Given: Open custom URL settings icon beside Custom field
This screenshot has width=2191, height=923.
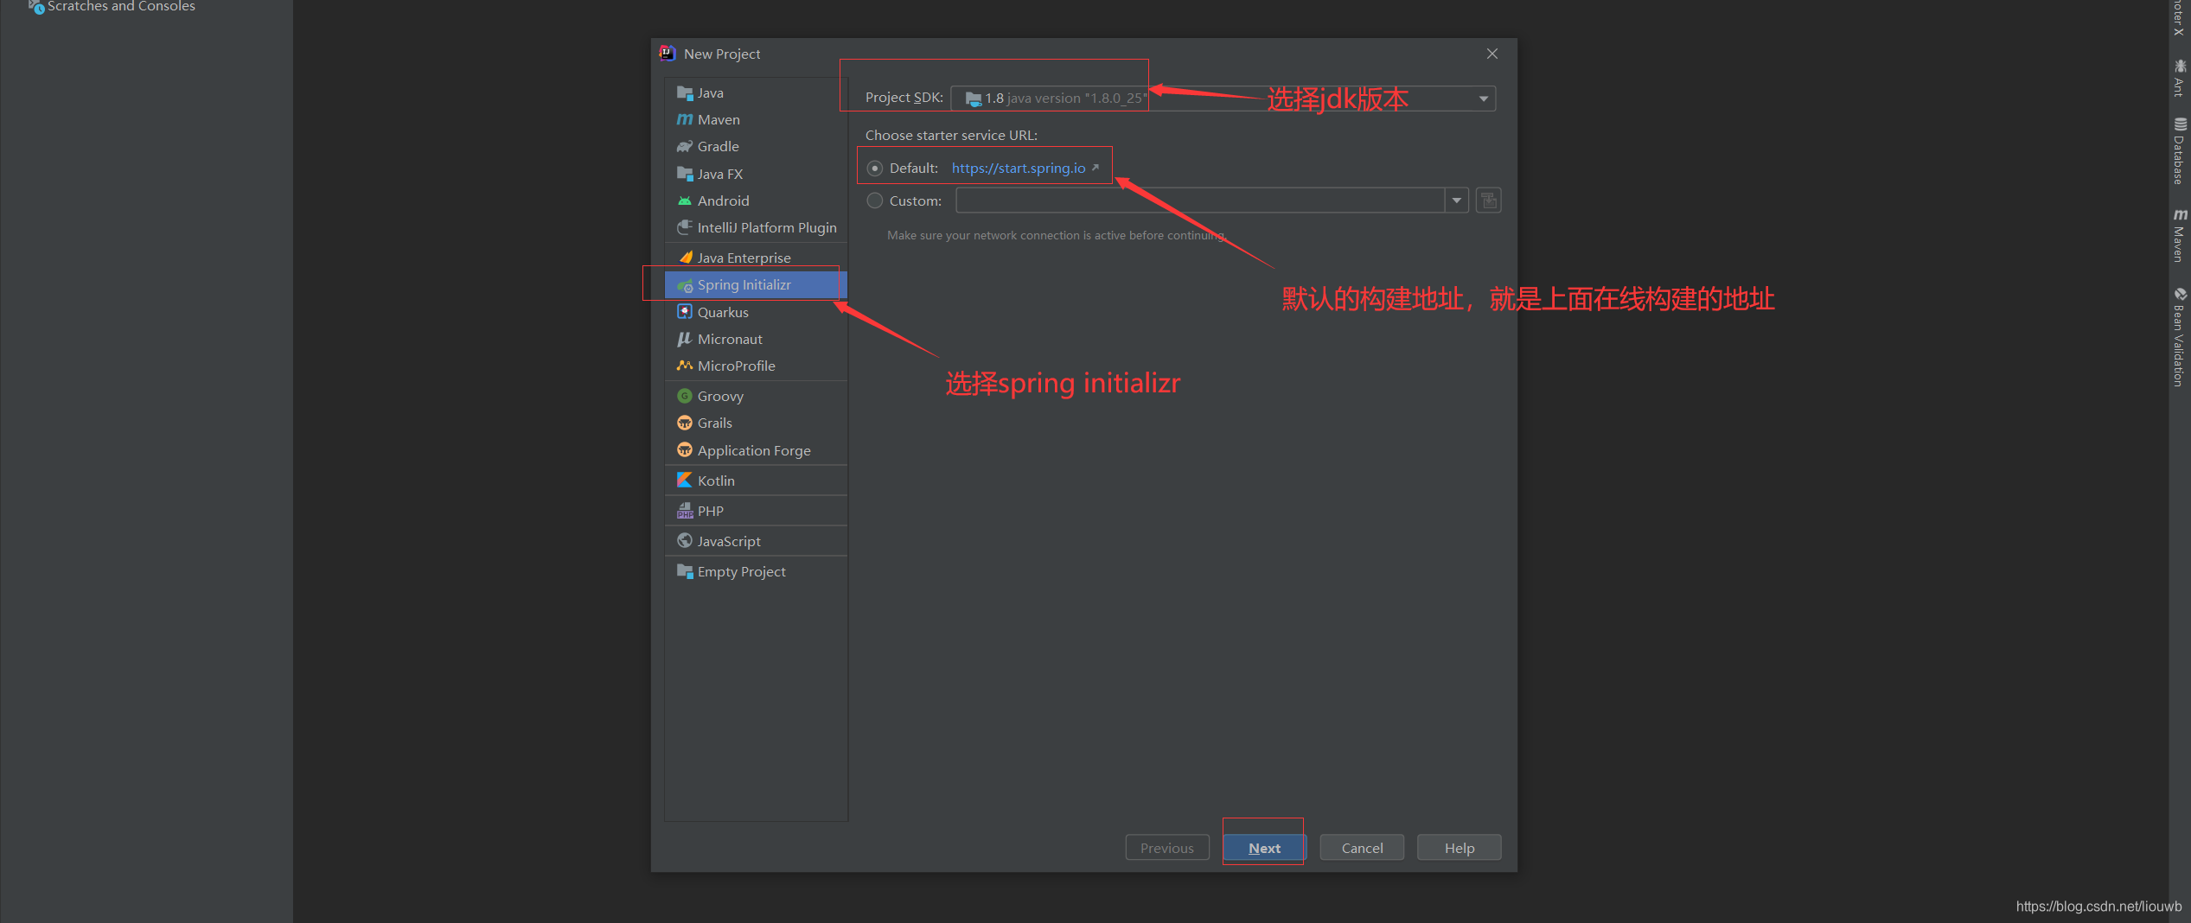Looking at the screenshot, I should coord(1488,201).
